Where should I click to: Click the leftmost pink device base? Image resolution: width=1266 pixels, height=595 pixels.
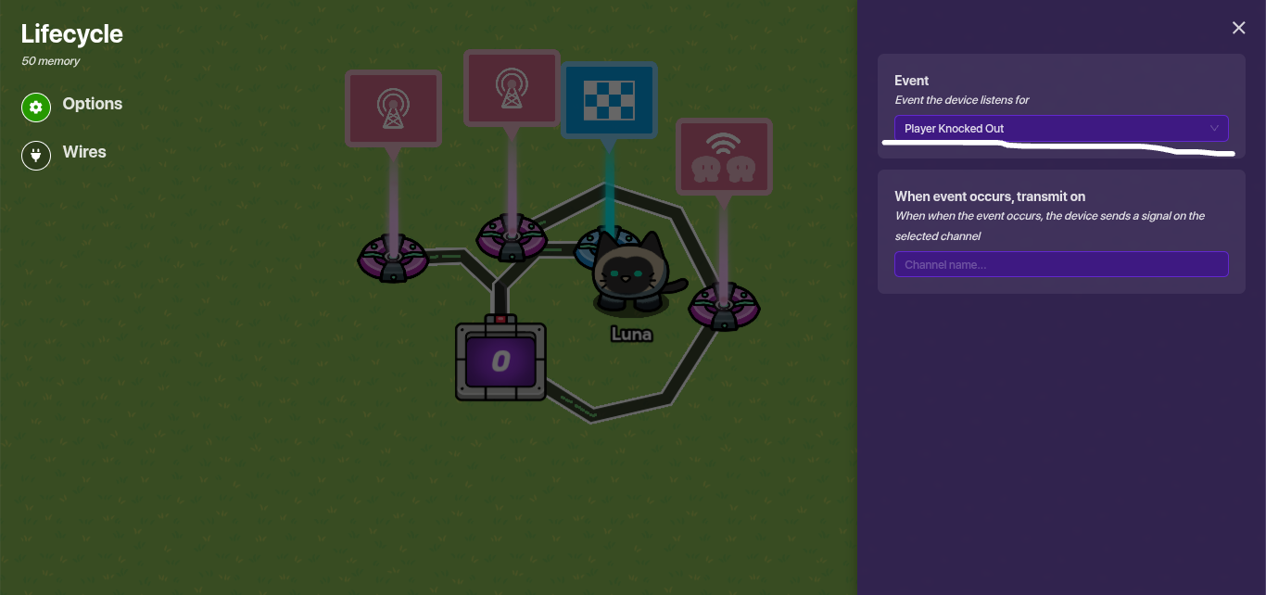[x=393, y=259]
